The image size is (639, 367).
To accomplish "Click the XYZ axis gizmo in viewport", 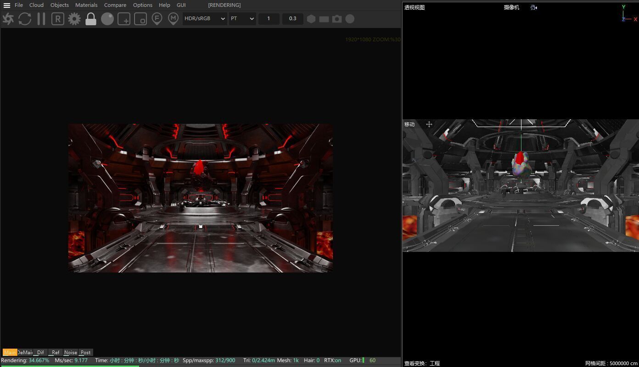I will [629, 13].
